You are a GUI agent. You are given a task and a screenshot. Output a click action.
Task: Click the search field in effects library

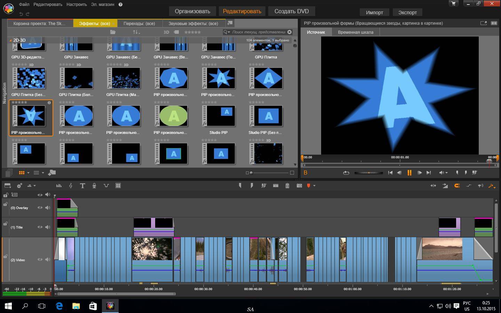[259, 32]
